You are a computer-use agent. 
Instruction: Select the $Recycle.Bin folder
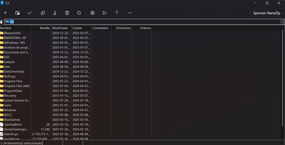click(x=12, y=33)
